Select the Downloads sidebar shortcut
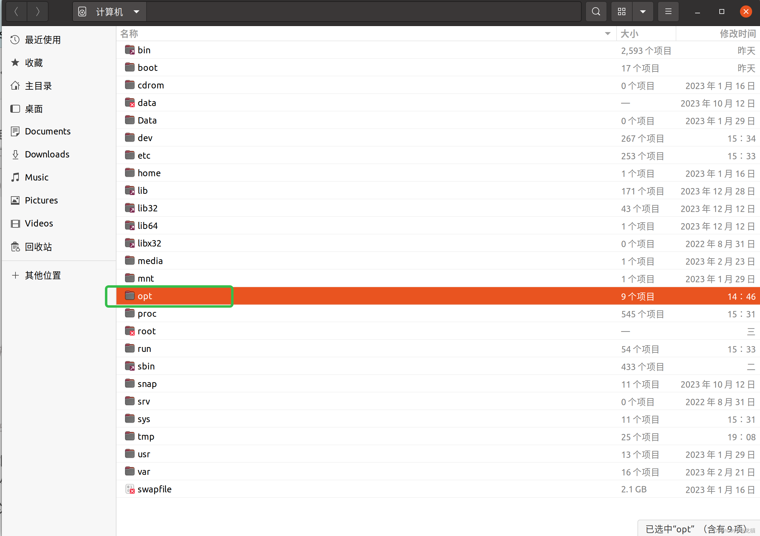This screenshot has height=536, width=760. pyautogui.click(x=46, y=154)
